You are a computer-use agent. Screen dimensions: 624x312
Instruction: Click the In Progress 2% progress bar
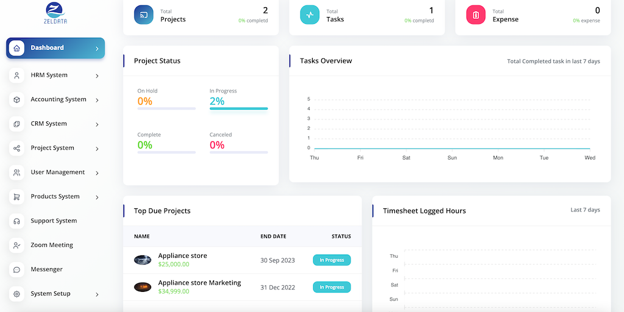pyautogui.click(x=238, y=108)
